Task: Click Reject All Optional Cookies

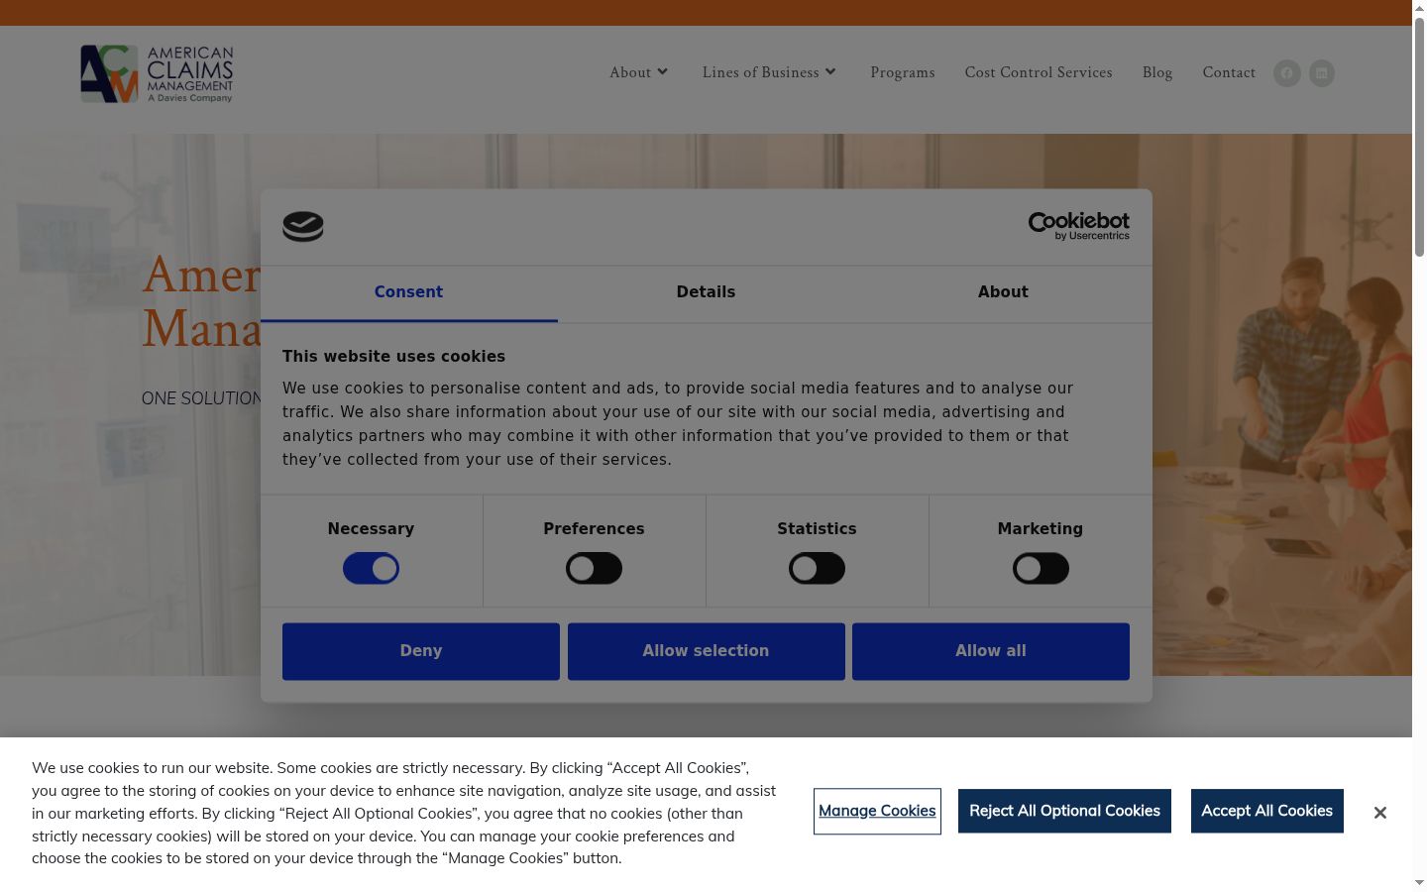Action: (x=1064, y=811)
